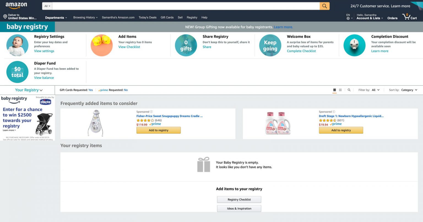This screenshot has height=222, width=423.
Task: Click the registry search magnifier icon
Action: click(x=349, y=90)
